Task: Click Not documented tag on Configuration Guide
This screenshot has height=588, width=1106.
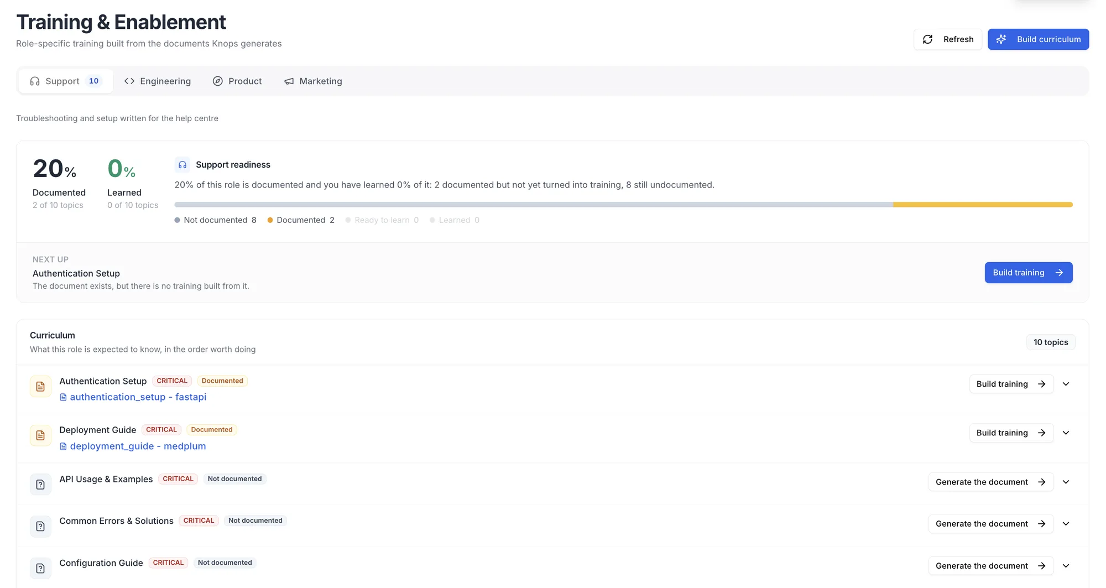Action: click(x=225, y=563)
